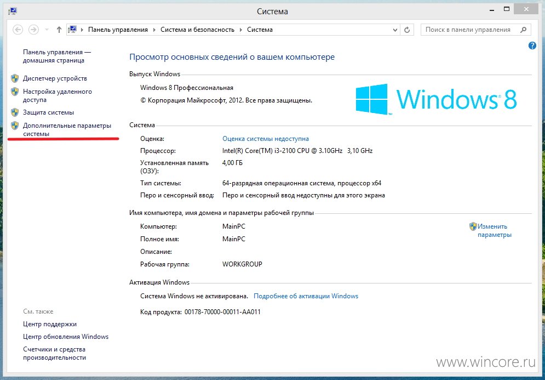This screenshot has height=380, width=545.
Task: Click Панель управления in the breadcrumb
Action: point(118,30)
